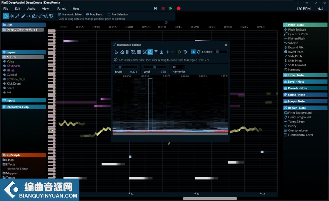Toggle the eye view button in Harmonic Editor

coord(193,52)
